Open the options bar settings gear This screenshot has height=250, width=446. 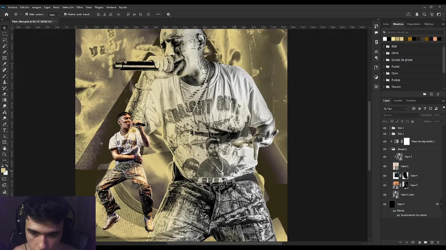pyautogui.click(x=168, y=14)
